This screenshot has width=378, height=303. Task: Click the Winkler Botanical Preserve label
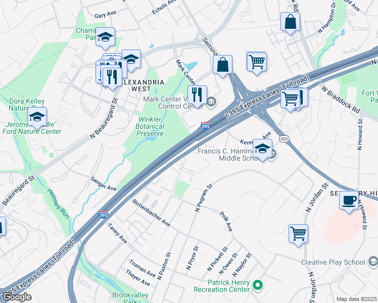[150, 126]
